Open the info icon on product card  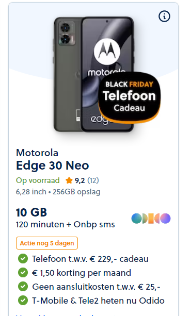[x=164, y=16]
